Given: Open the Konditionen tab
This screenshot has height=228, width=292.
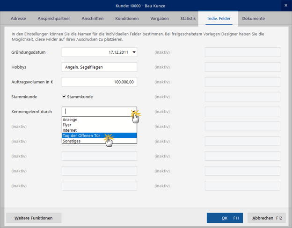Looking at the screenshot, I should click(127, 19).
